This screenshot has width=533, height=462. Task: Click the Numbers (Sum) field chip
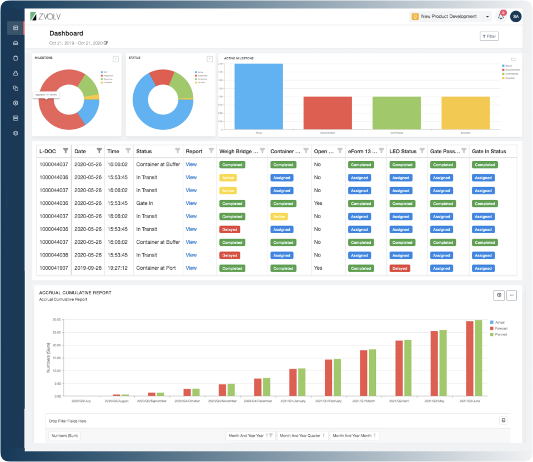coord(66,435)
